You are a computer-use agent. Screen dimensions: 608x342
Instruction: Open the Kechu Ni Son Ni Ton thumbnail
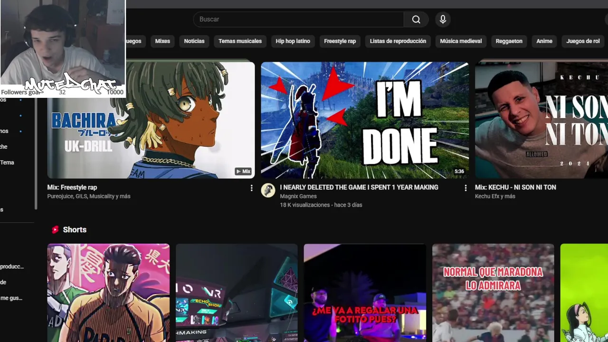coord(541,120)
